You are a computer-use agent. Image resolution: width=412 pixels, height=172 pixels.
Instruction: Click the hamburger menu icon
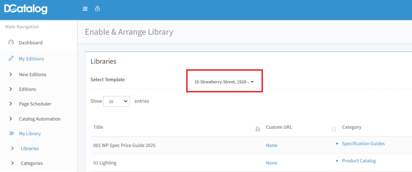(x=85, y=9)
